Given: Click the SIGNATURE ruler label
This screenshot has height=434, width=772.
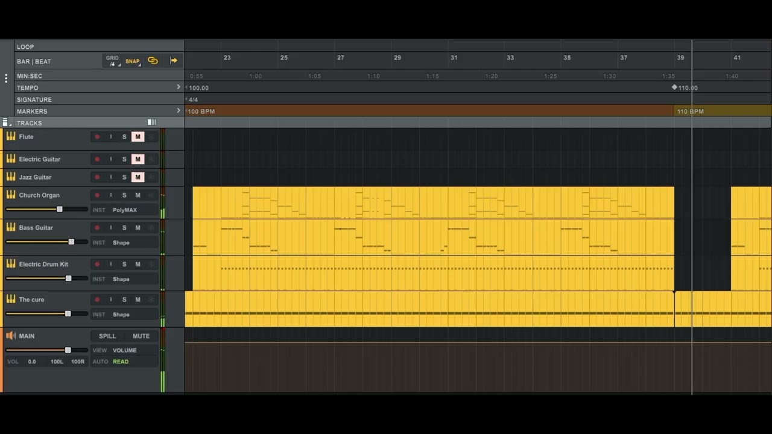Looking at the screenshot, I should (x=34, y=99).
